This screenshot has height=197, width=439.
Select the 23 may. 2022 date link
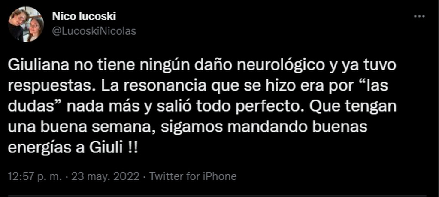coord(106,176)
